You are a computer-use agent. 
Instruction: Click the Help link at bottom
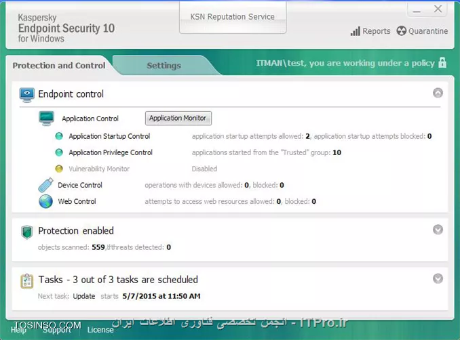18,330
